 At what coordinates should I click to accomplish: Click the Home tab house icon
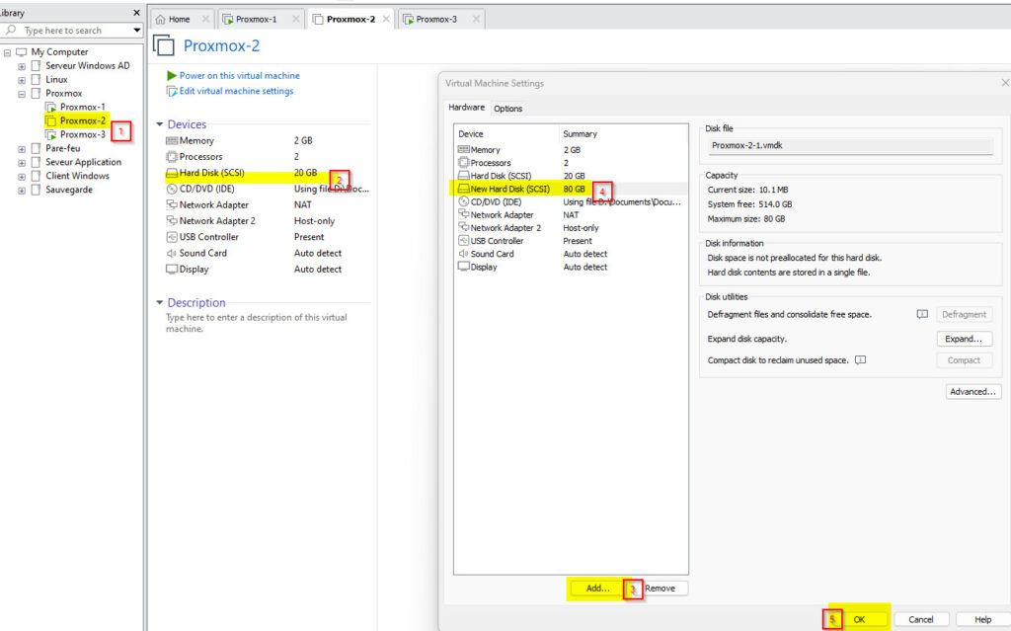click(x=161, y=20)
